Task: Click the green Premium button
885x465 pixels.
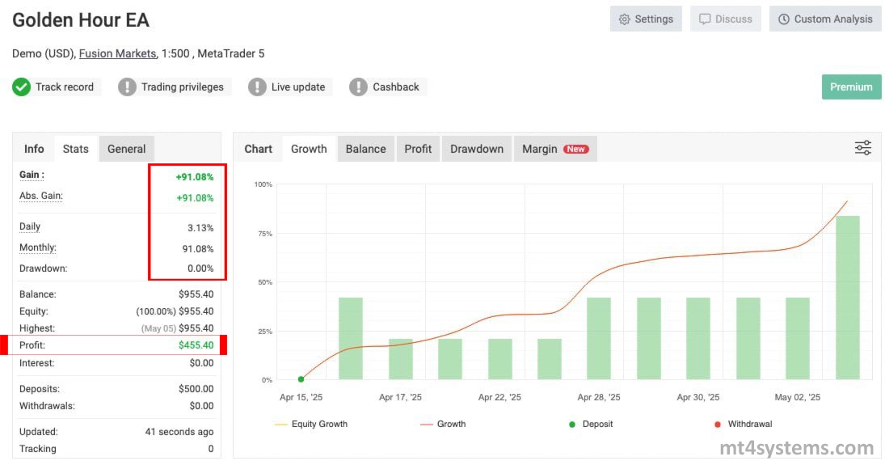Action: (851, 87)
